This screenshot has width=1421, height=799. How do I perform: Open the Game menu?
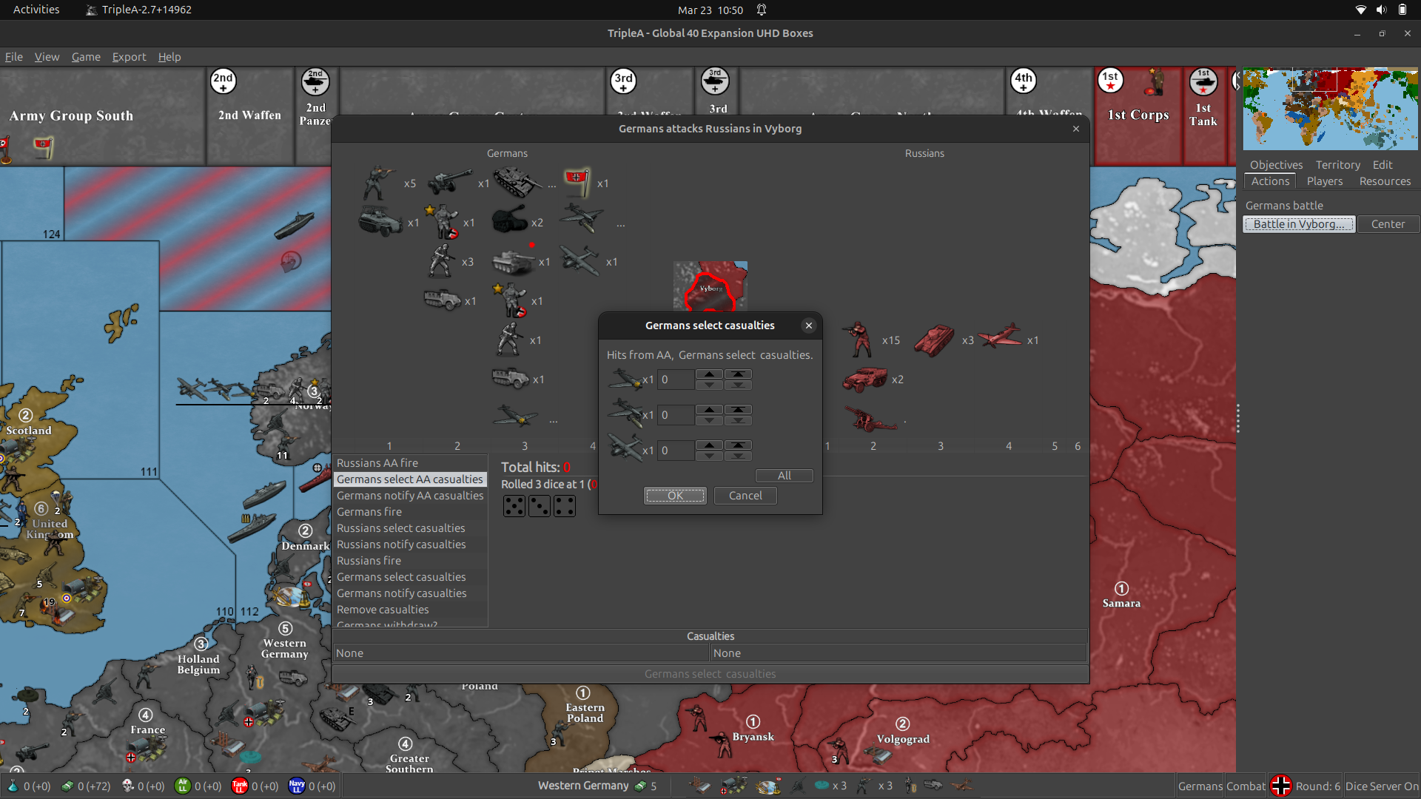point(86,57)
